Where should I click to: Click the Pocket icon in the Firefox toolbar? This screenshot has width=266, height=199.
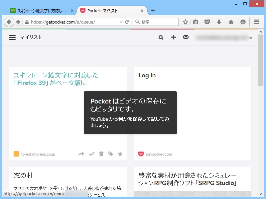tap(207, 22)
